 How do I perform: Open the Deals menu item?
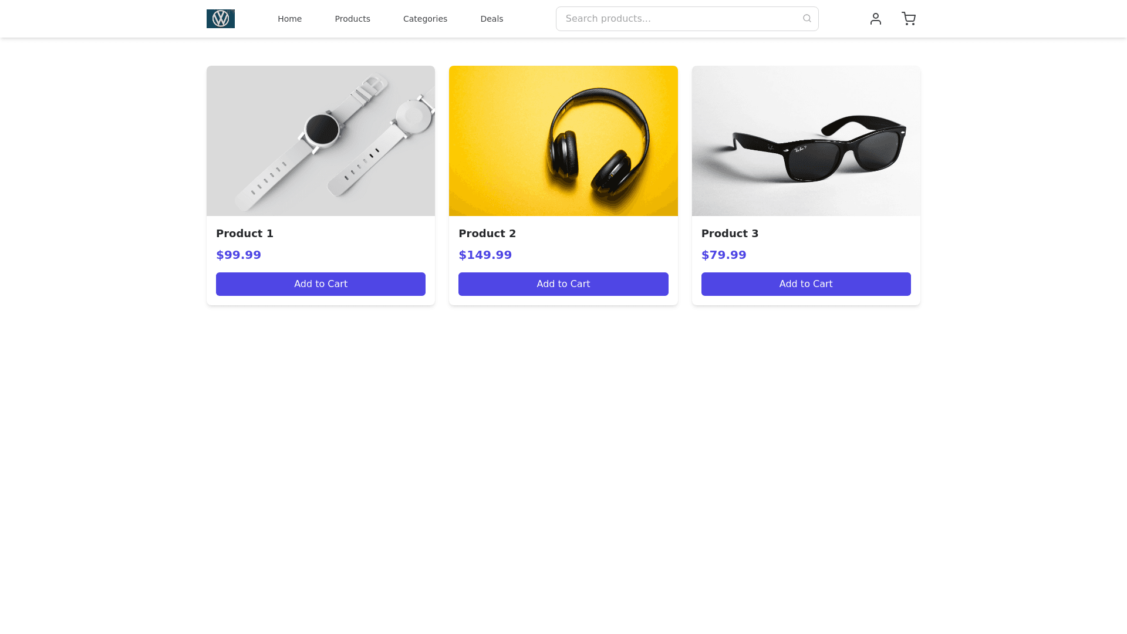coord(491,19)
